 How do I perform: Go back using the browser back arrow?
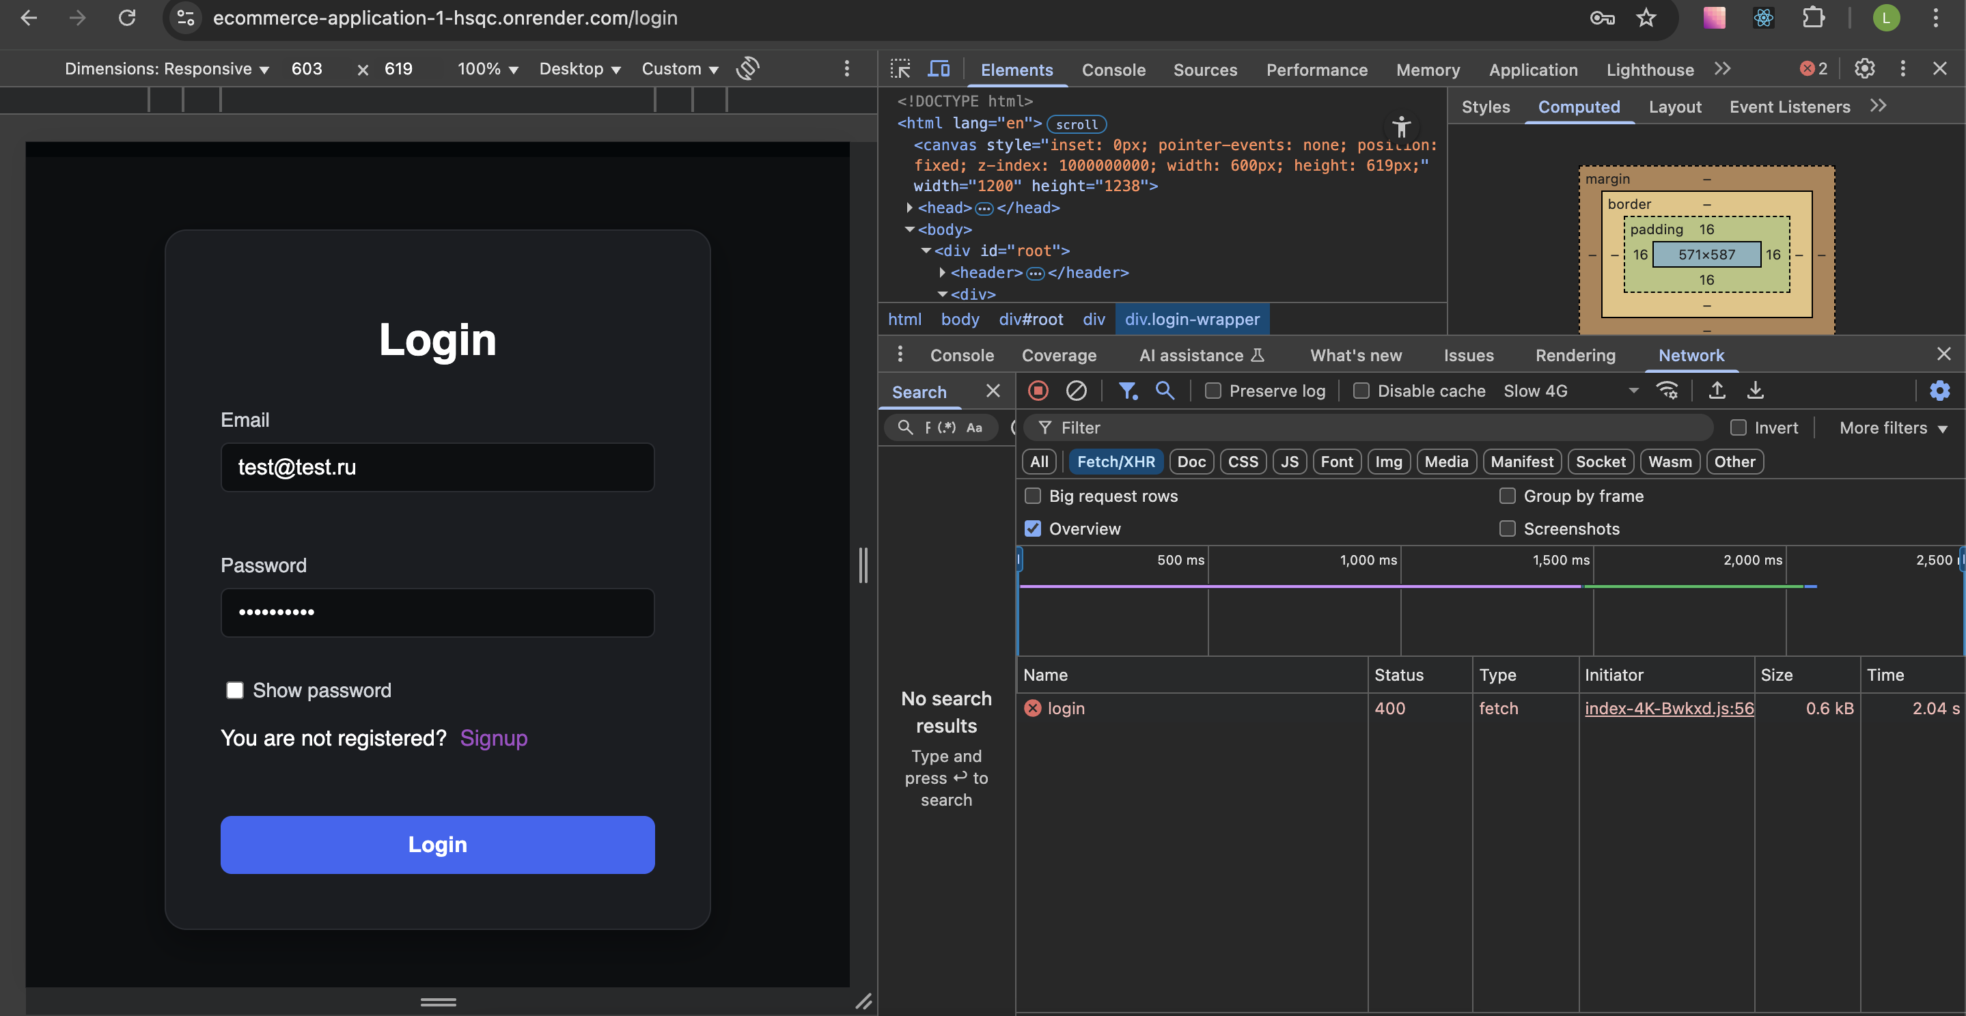(29, 18)
